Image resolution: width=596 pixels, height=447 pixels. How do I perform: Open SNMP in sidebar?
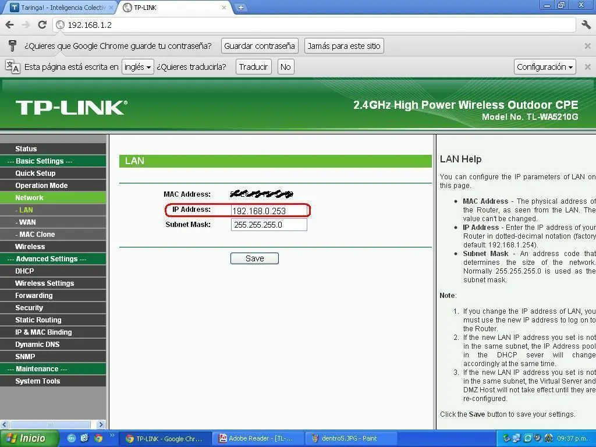(x=53, y=357)
